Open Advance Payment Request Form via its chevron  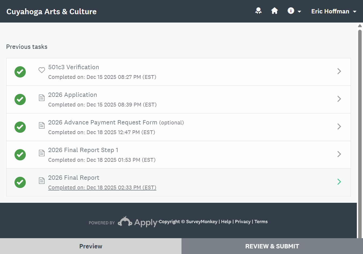coord(339,126)
